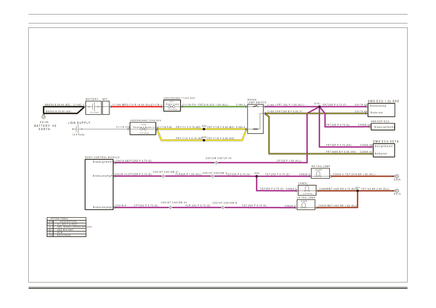This screenshot has width=436, height=308.
Task: Click the +IGN SUPPLY battery symbol
Action: pos(77,129)
